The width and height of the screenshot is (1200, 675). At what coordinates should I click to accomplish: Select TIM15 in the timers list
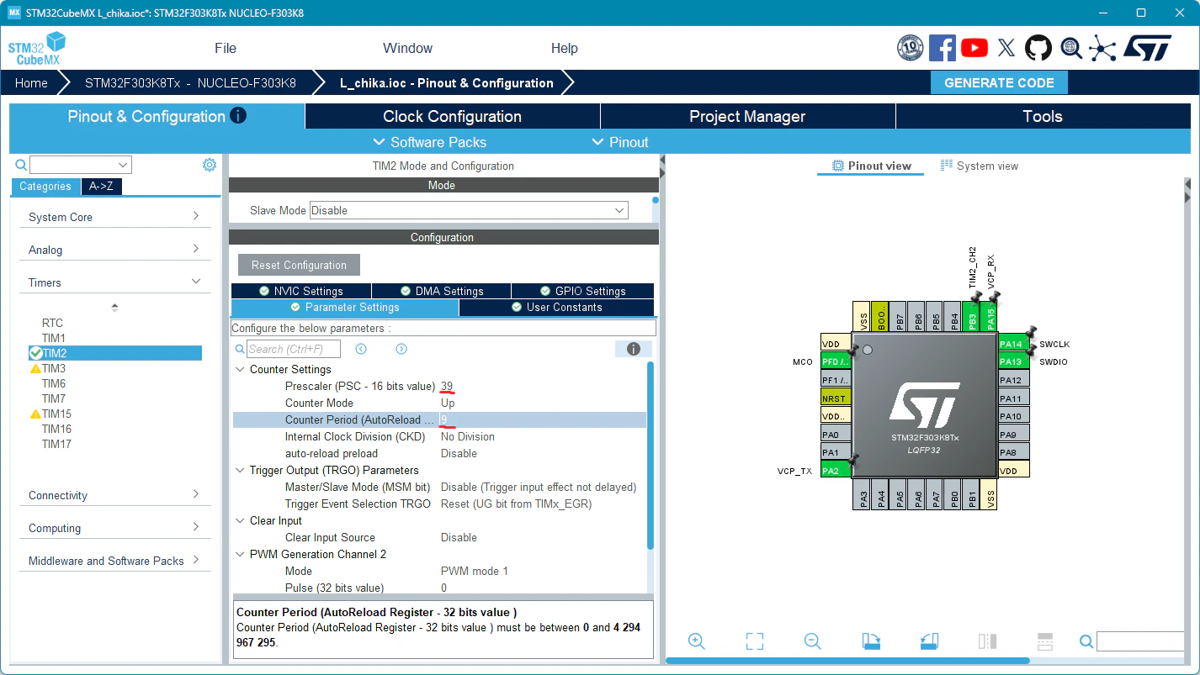pyautogui.click(x=56, y=414)
